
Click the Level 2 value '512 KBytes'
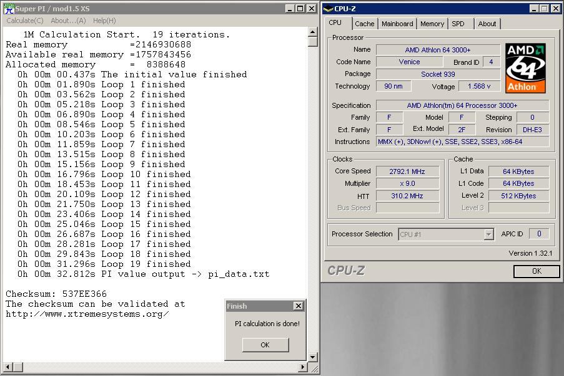pos(518,196)
